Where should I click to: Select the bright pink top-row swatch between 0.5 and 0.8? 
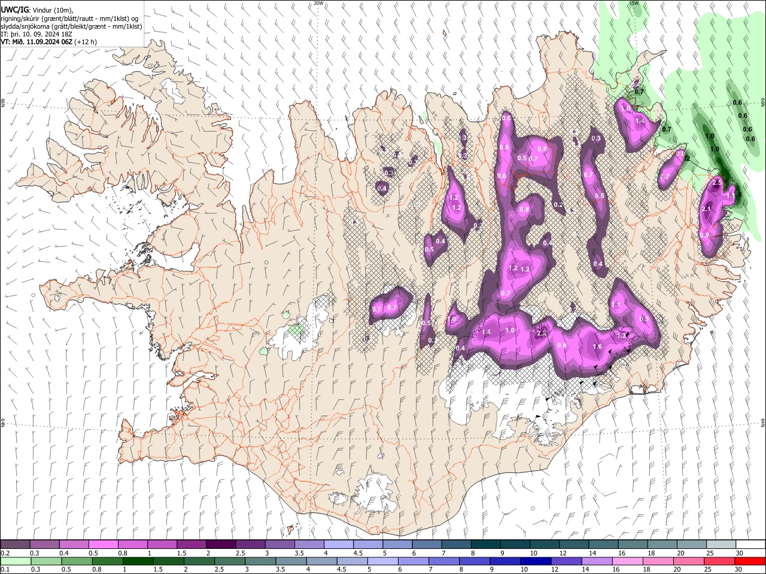pyautogui.click(x=103, y=545)
